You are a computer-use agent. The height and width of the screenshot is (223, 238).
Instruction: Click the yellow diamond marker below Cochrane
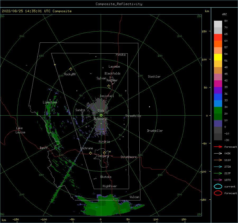pos(90,153)
